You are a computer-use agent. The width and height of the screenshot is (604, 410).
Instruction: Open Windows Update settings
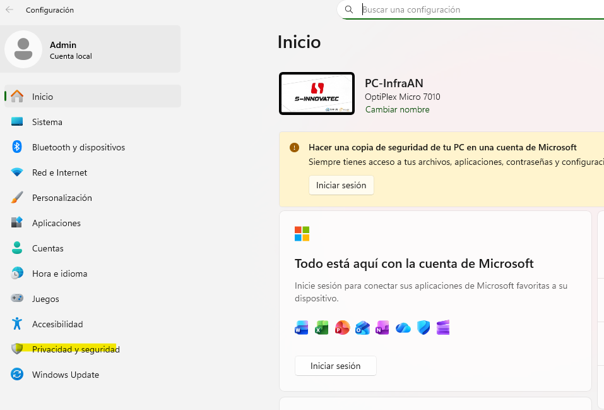coord(92,375)
